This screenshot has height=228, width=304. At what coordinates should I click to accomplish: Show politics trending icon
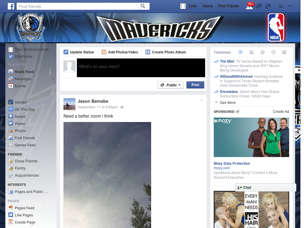click(x=251, y=52)
